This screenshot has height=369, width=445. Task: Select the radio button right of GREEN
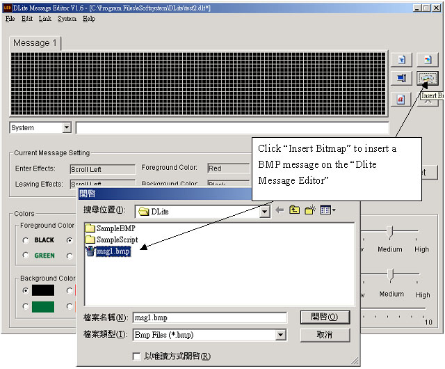click(x=70, y=256)
